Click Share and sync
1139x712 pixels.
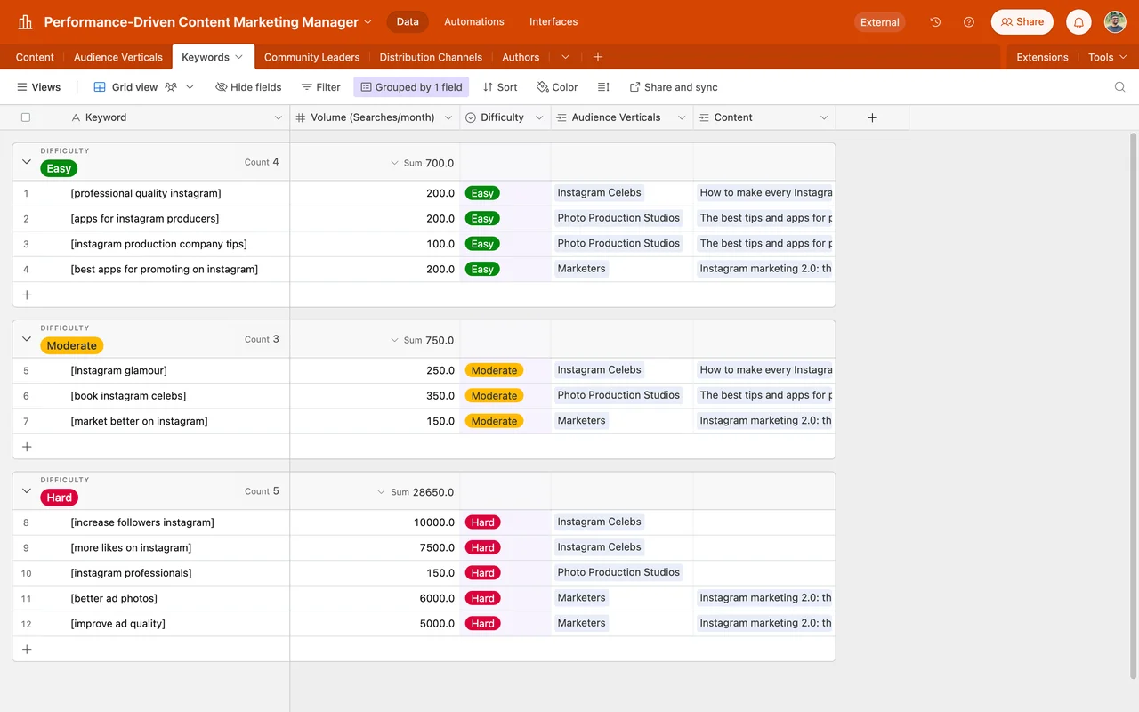tap(673, 87)
